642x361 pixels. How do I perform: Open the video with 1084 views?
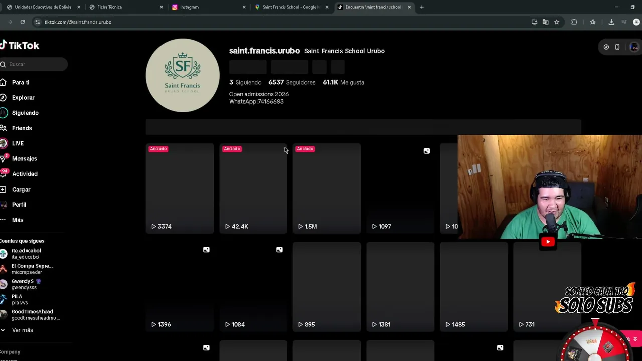tap(253, 287)
